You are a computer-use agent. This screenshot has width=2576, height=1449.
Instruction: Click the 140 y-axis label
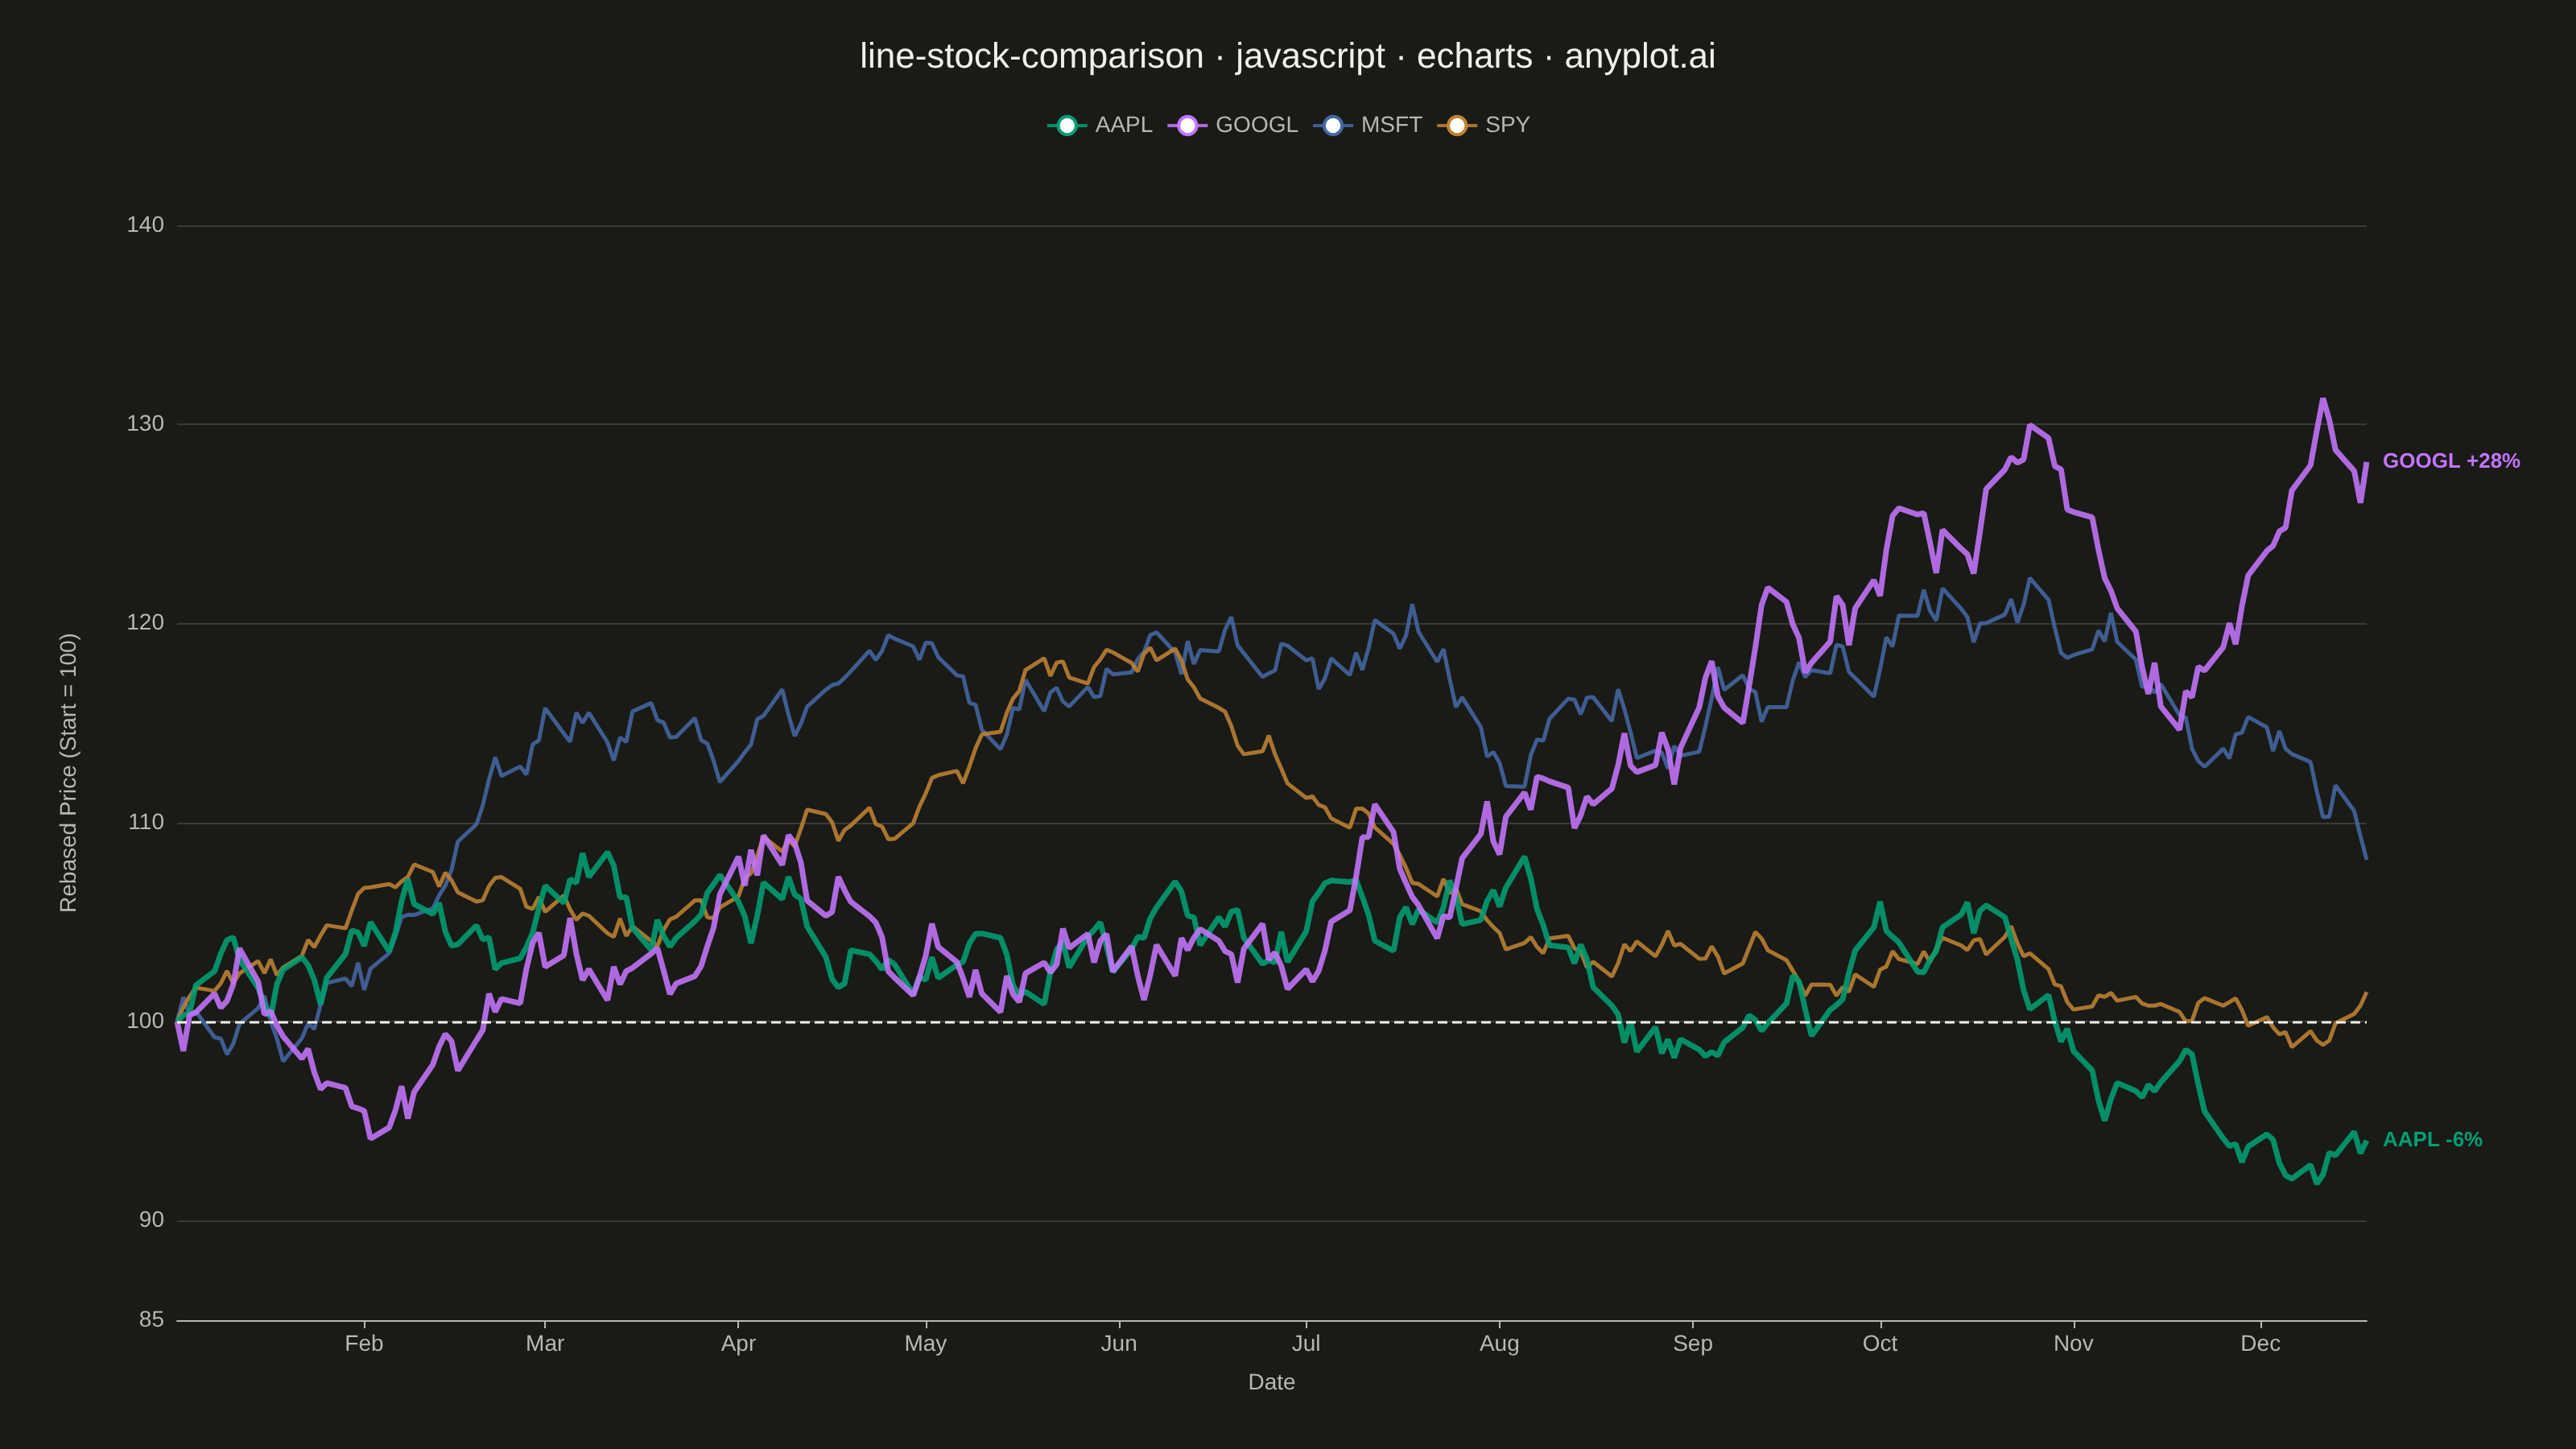click(145, 225)
